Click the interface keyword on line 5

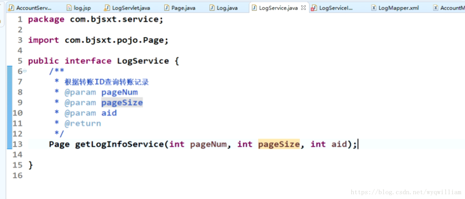(x=88, y=61)
